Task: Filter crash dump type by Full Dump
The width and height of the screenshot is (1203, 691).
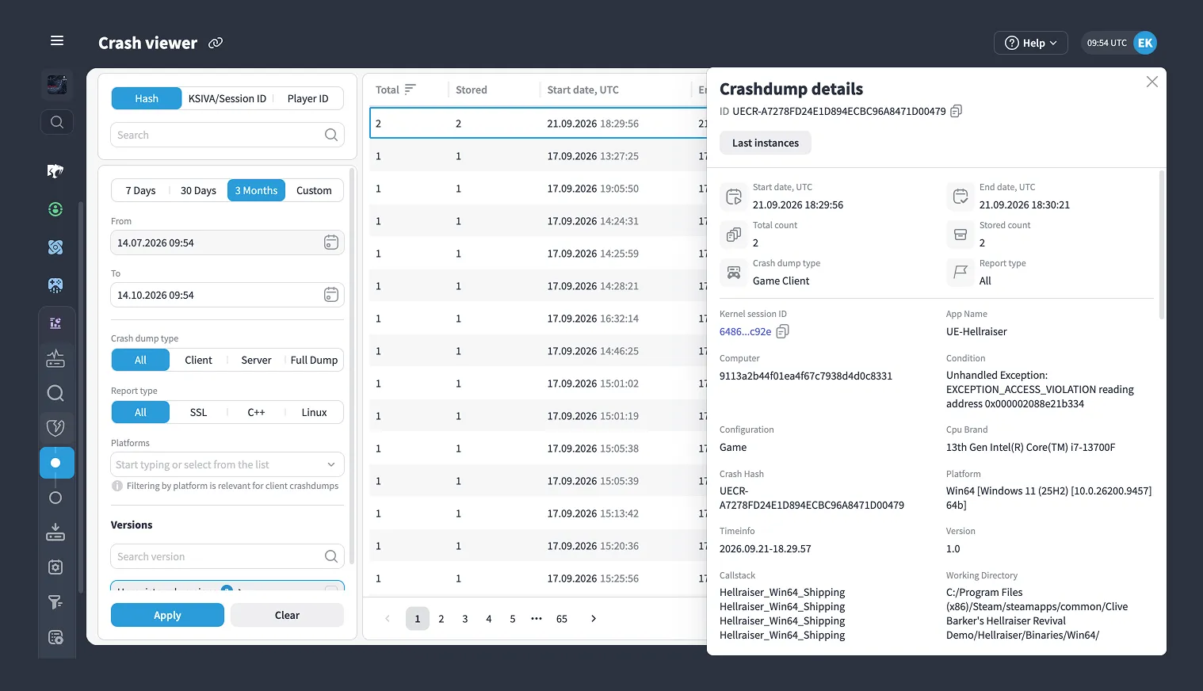Action: coord(314,360)
